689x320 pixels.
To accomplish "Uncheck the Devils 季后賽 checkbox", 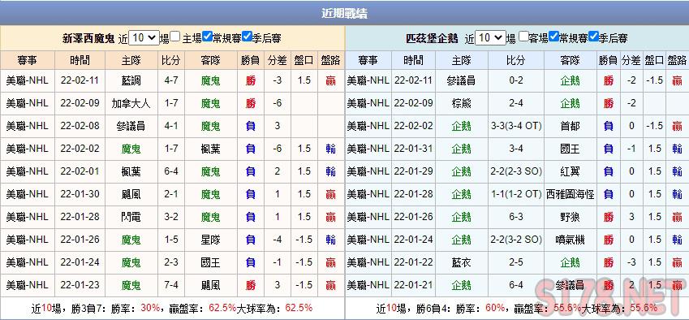I will (x=247, y=37).
